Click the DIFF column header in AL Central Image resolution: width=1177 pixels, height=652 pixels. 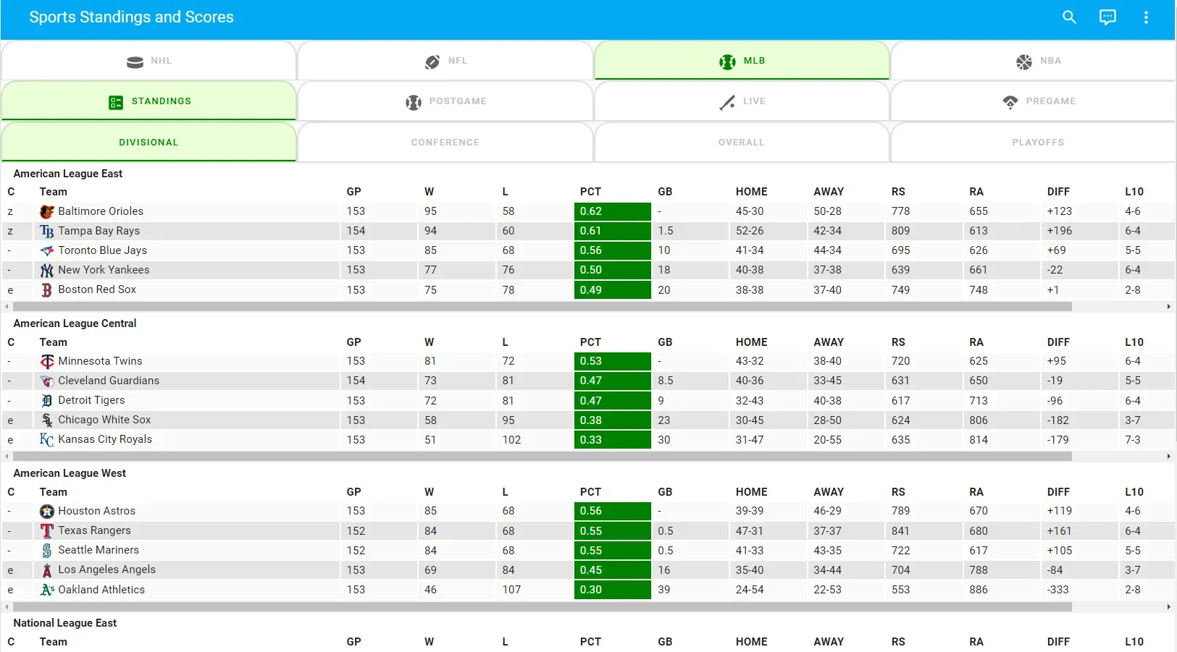(x=1058, y=342)
